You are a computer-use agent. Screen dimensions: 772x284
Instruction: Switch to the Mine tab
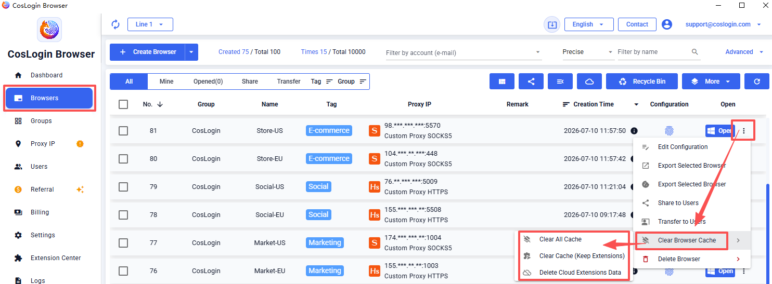click(x=166, y=82)
